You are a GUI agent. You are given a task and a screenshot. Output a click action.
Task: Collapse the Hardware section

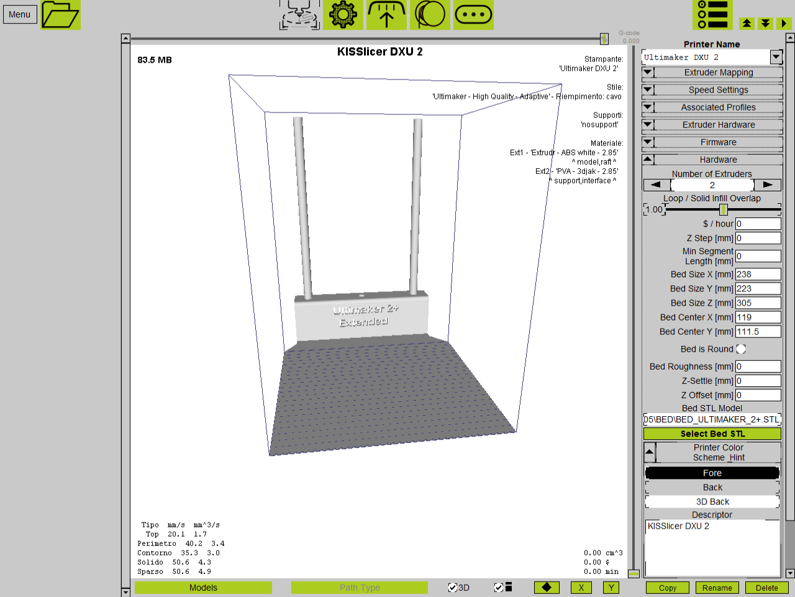click(712, 160)
